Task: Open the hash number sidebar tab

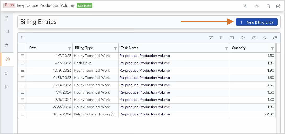Action: 7,45
